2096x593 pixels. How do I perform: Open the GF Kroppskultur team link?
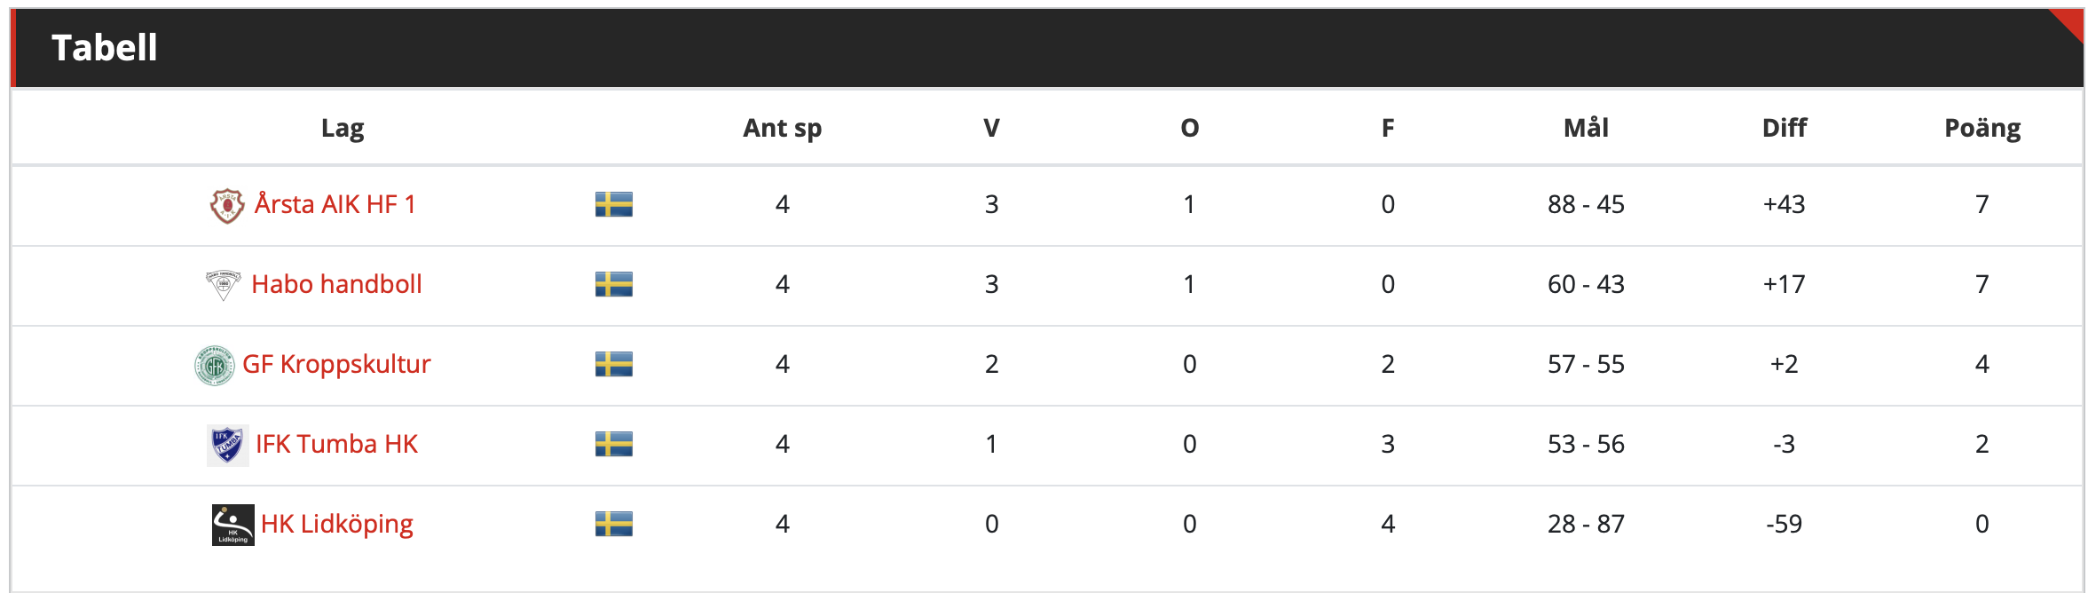pos(336,365)
